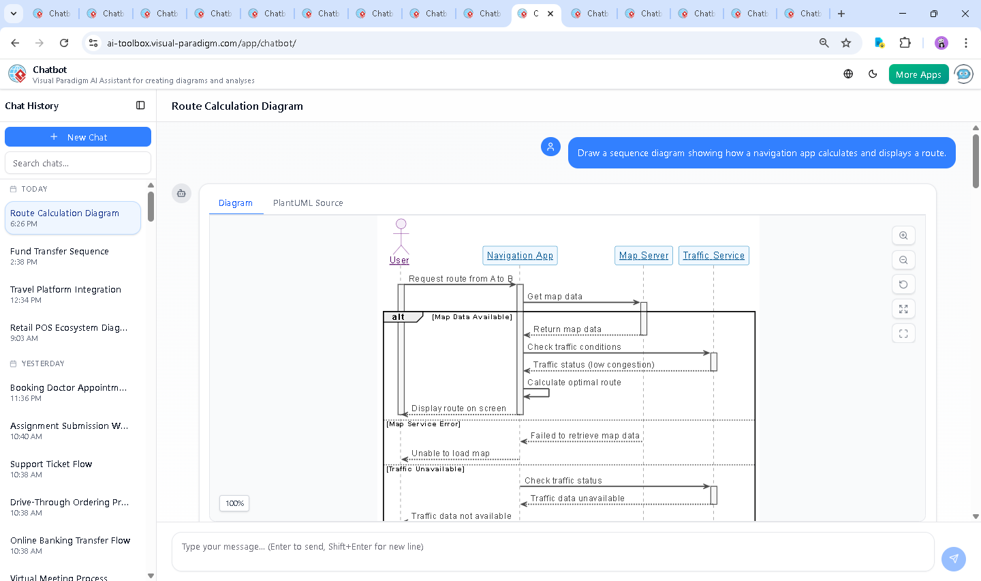Zoom in on the diagram
This screenshot has width=981, height=581.
(x=903, y=235)
